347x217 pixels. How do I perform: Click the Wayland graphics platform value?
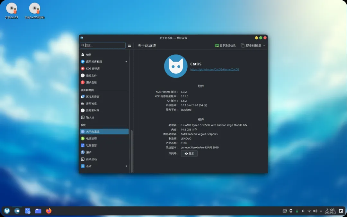point(186,110)
